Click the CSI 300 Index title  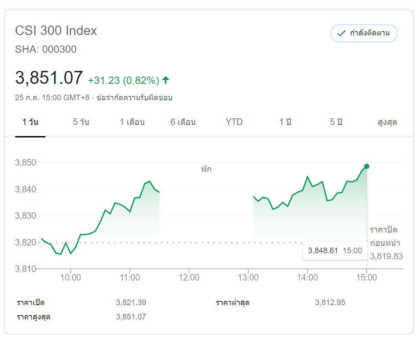tap(56, 31)
